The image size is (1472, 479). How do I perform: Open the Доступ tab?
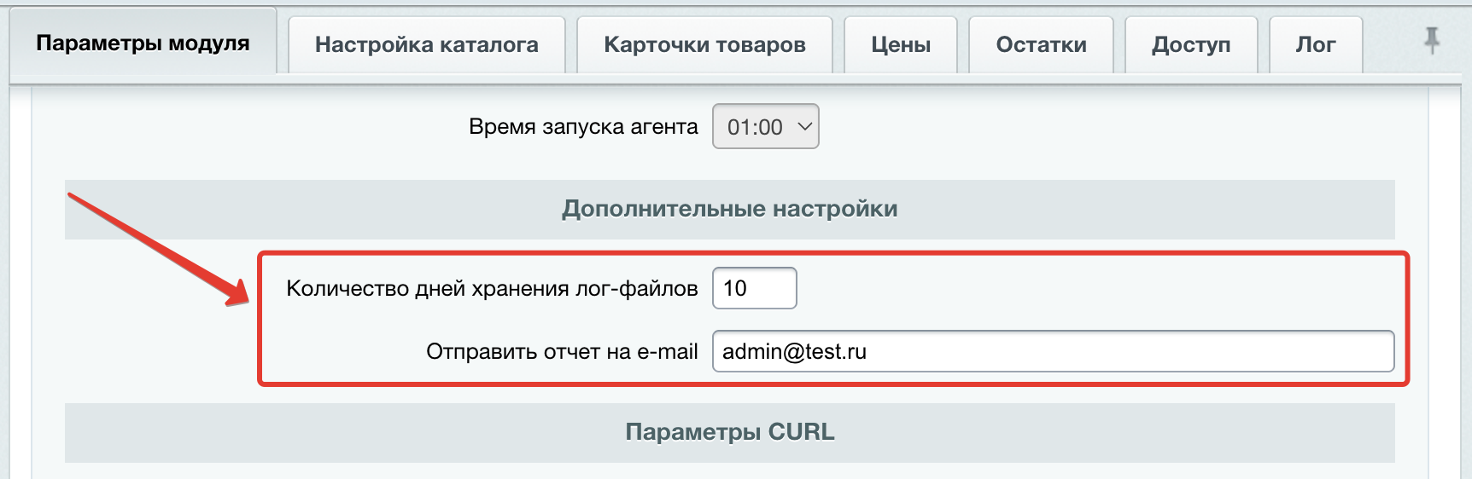tap(1190, 45)
